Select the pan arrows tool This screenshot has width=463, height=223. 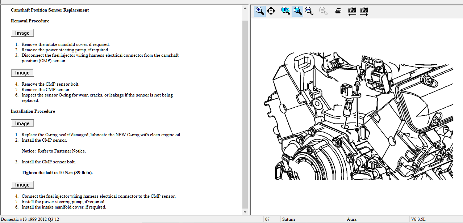click(x=271, y=11)
